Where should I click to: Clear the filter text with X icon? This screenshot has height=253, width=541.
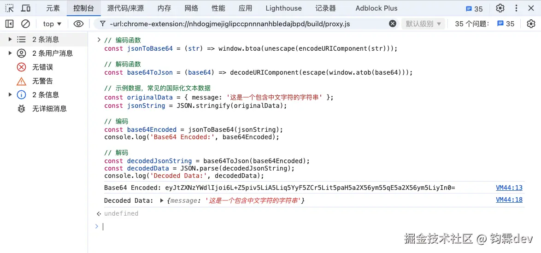tap(393, 24)
